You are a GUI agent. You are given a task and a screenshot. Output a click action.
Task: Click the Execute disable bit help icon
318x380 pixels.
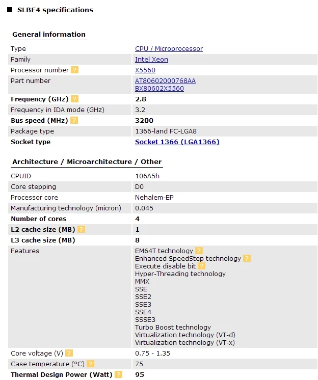click(x=202, y=266)
